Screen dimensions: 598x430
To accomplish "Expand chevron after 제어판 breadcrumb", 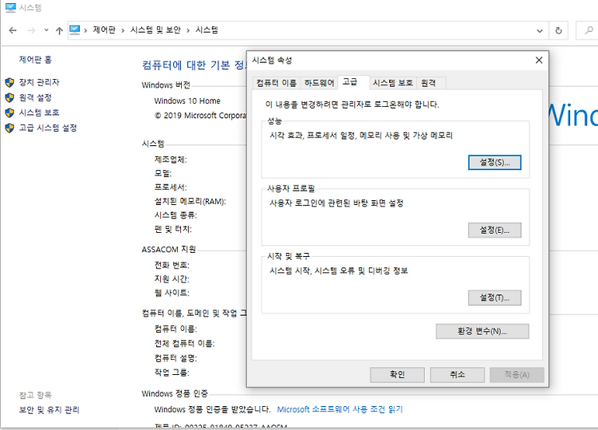I will [123, 30].
